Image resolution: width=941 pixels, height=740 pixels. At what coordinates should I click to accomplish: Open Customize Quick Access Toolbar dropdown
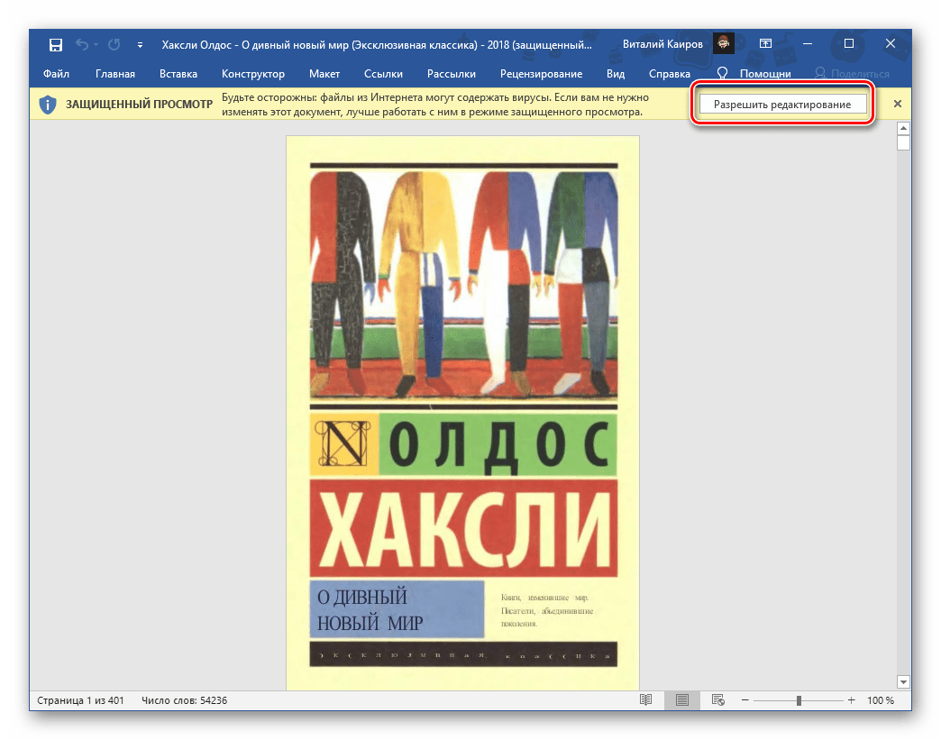[x=140, y=45]
